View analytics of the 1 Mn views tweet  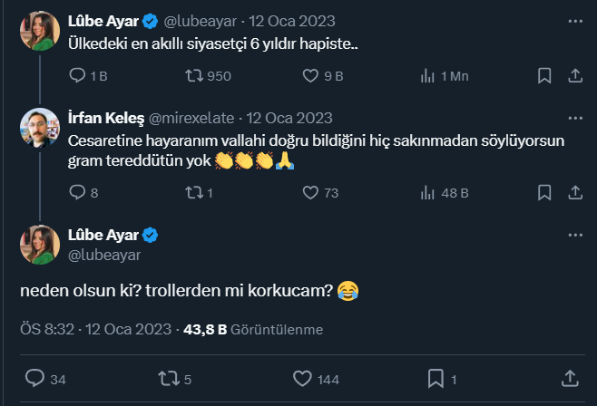tap(427, 77)
